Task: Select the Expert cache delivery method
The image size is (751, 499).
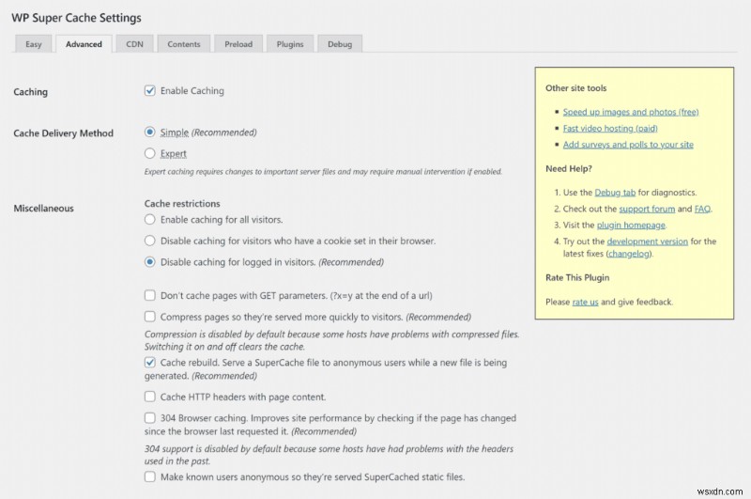Action: (150, 153)
